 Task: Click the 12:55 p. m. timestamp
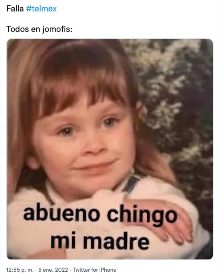point(20,270)
